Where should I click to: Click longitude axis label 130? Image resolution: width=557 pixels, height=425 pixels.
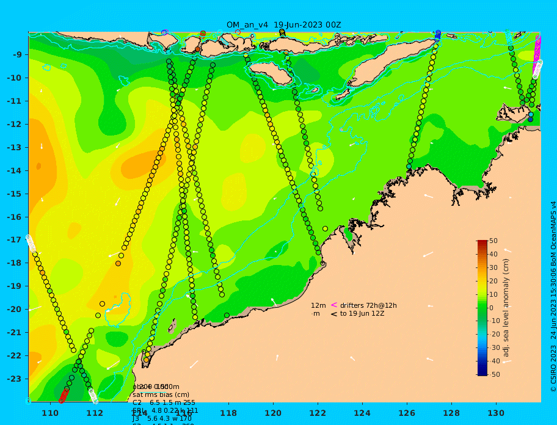point(496,413)
